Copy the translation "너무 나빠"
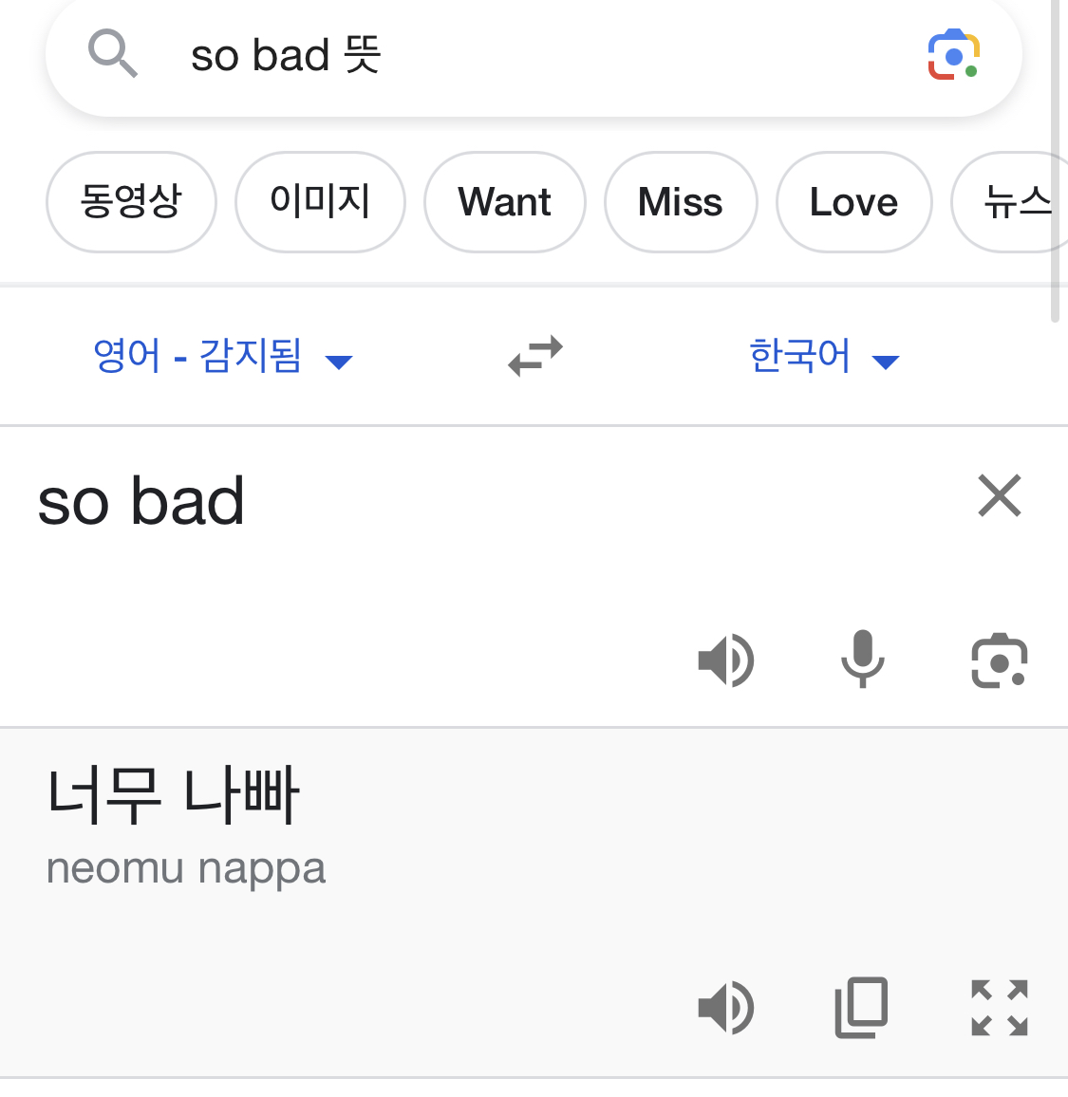The width and height of the screenshot is (1068, 1097). 861,1008
